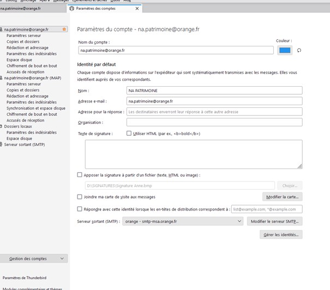Open Paramètres des indésirables under Dossiers locaux

(x=32, y=132)
